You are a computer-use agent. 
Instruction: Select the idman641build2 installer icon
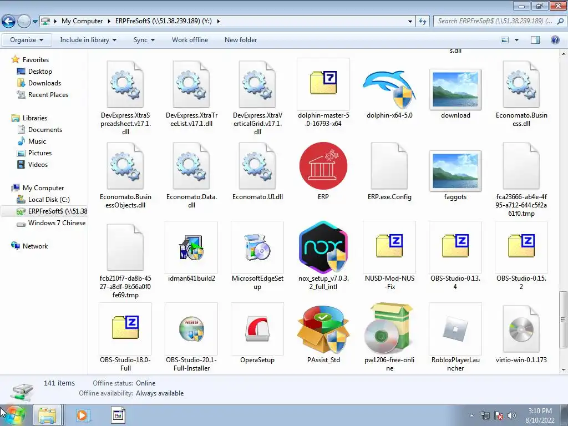pos(191,247)
